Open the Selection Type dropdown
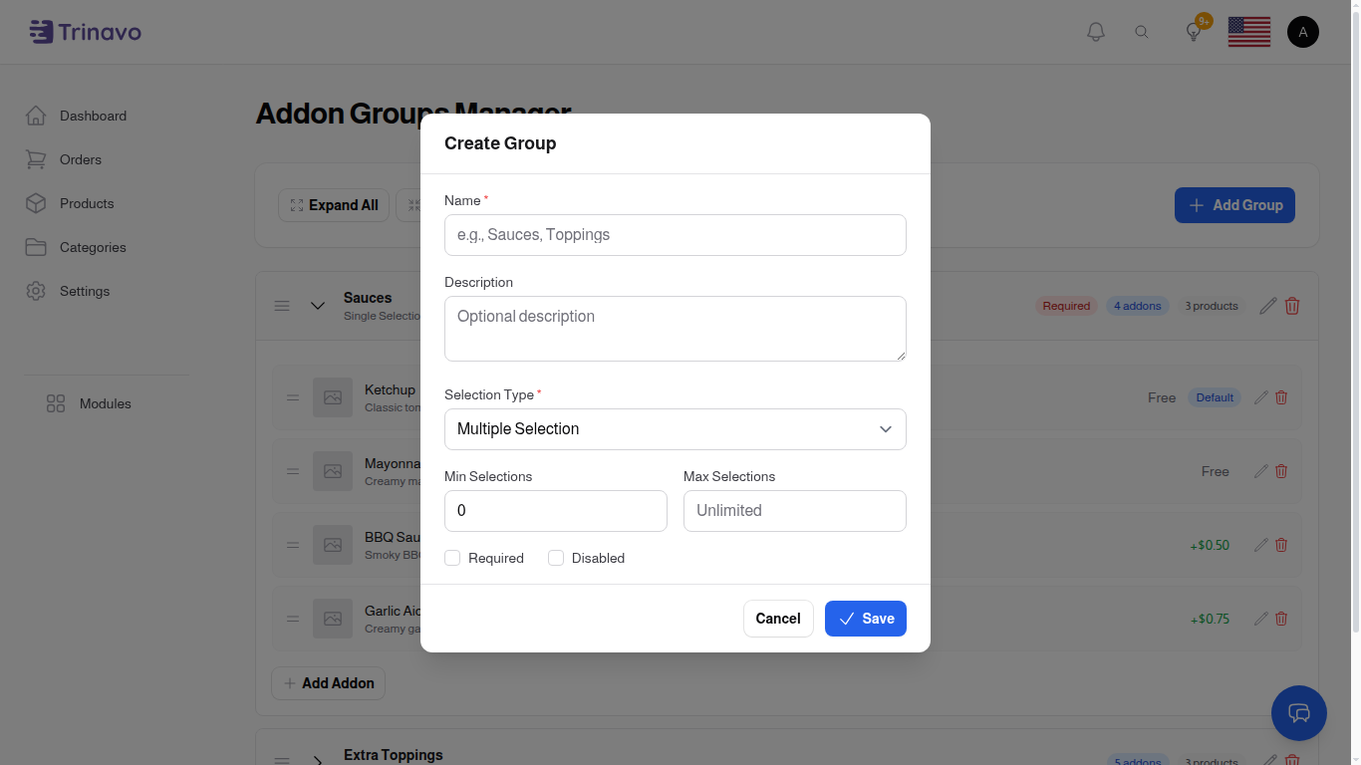 pos(675,428)
